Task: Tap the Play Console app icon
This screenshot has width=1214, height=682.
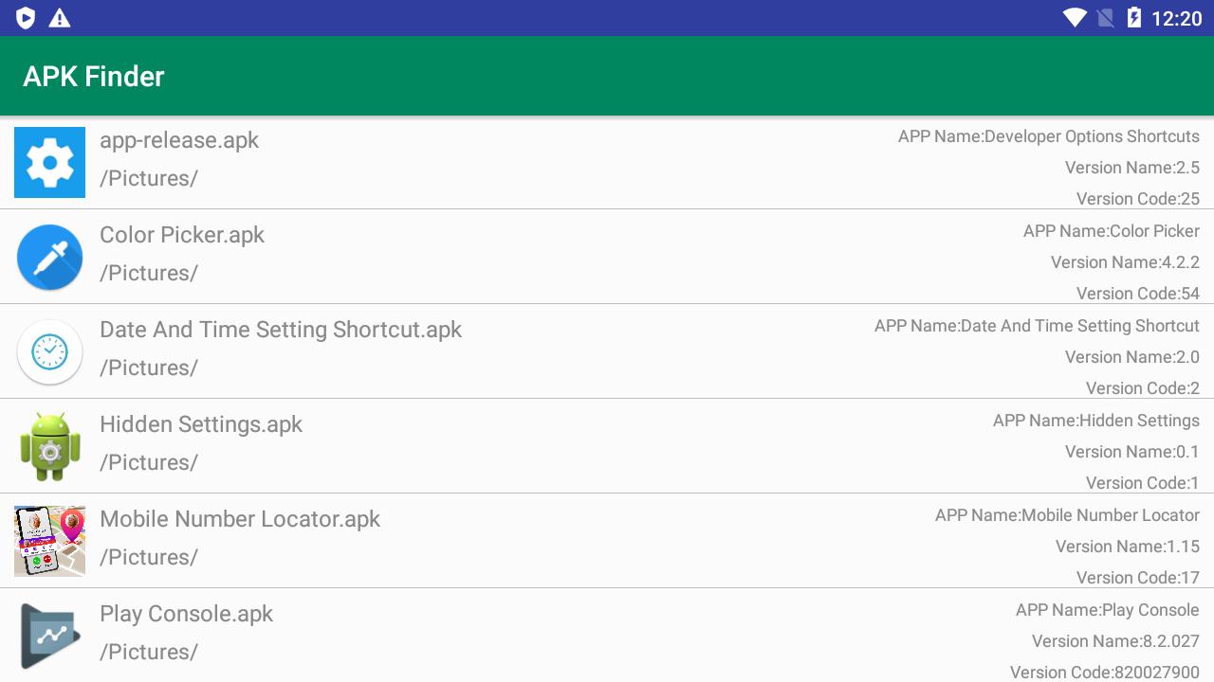Action: pyautogui.click(x=49, y=636)
